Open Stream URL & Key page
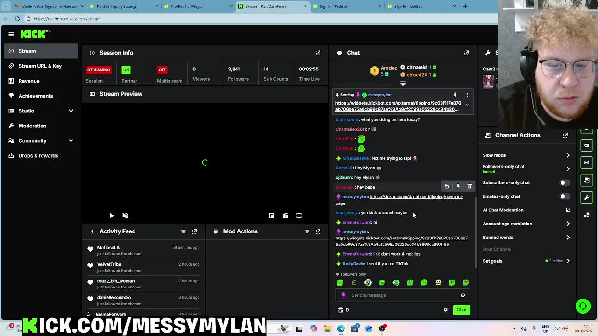 41,66
